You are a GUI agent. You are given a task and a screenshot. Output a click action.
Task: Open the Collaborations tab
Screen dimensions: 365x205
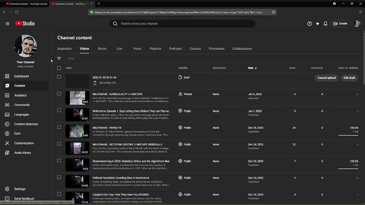tap(242, 49)
